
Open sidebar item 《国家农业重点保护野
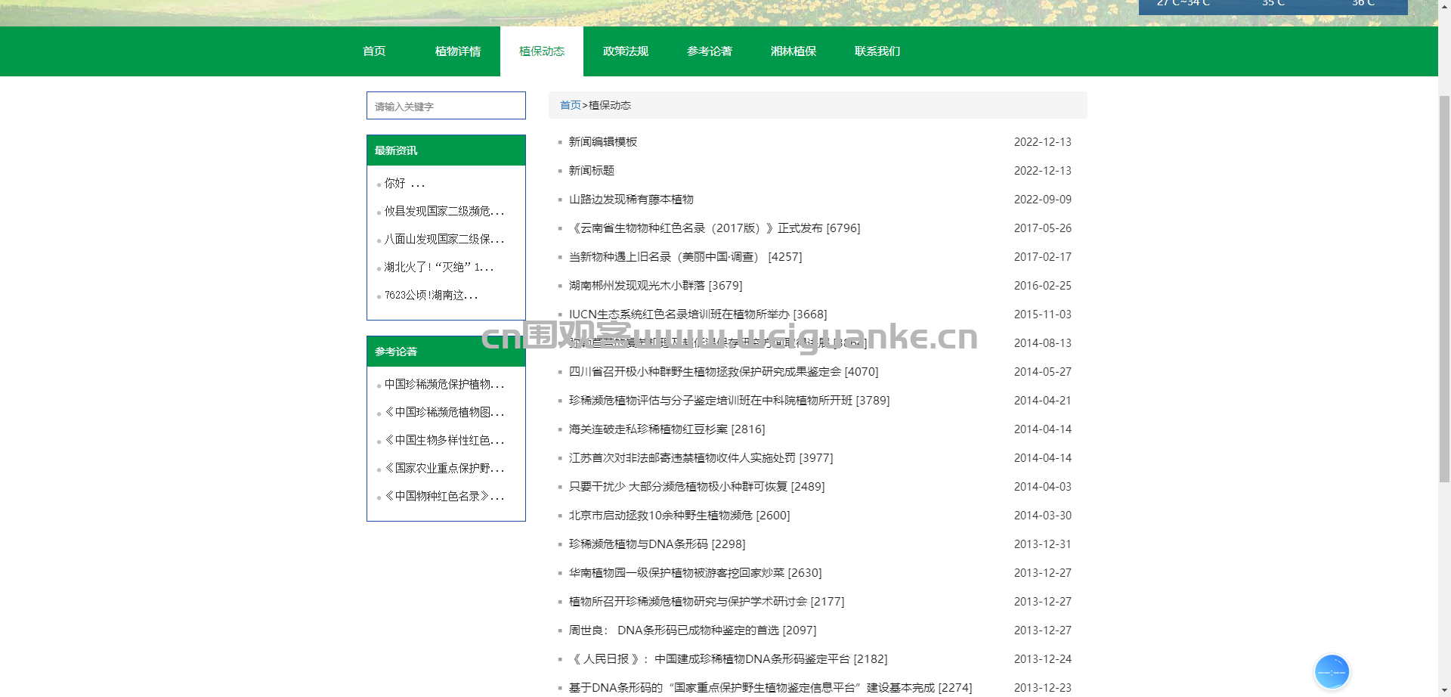tap(444, 469)
